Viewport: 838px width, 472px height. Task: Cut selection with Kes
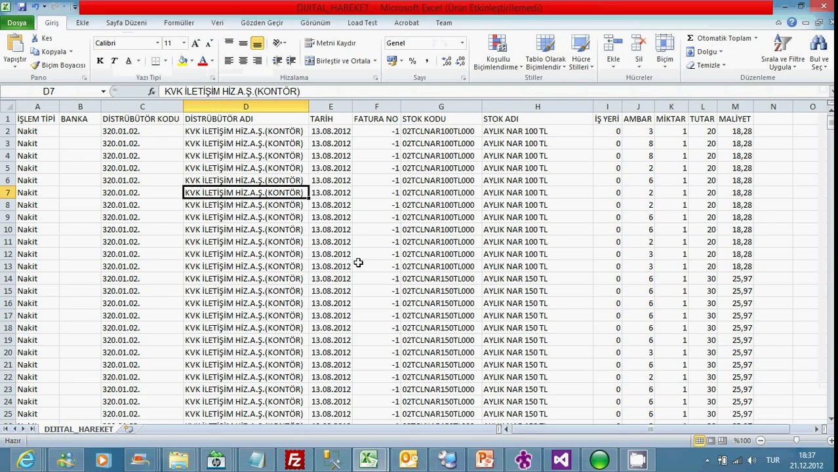pos(41,38)
